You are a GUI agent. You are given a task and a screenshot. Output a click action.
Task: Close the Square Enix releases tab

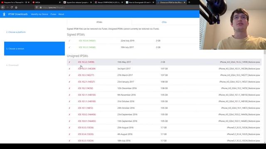click(x=91, y=2)
